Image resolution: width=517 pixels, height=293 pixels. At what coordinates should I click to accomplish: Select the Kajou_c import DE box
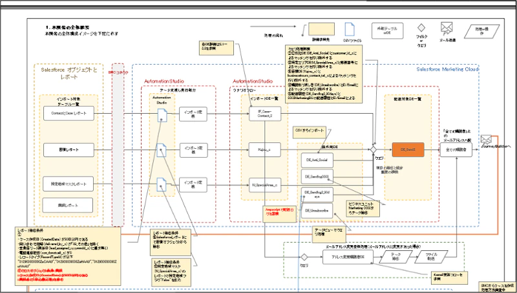point(265,149)
